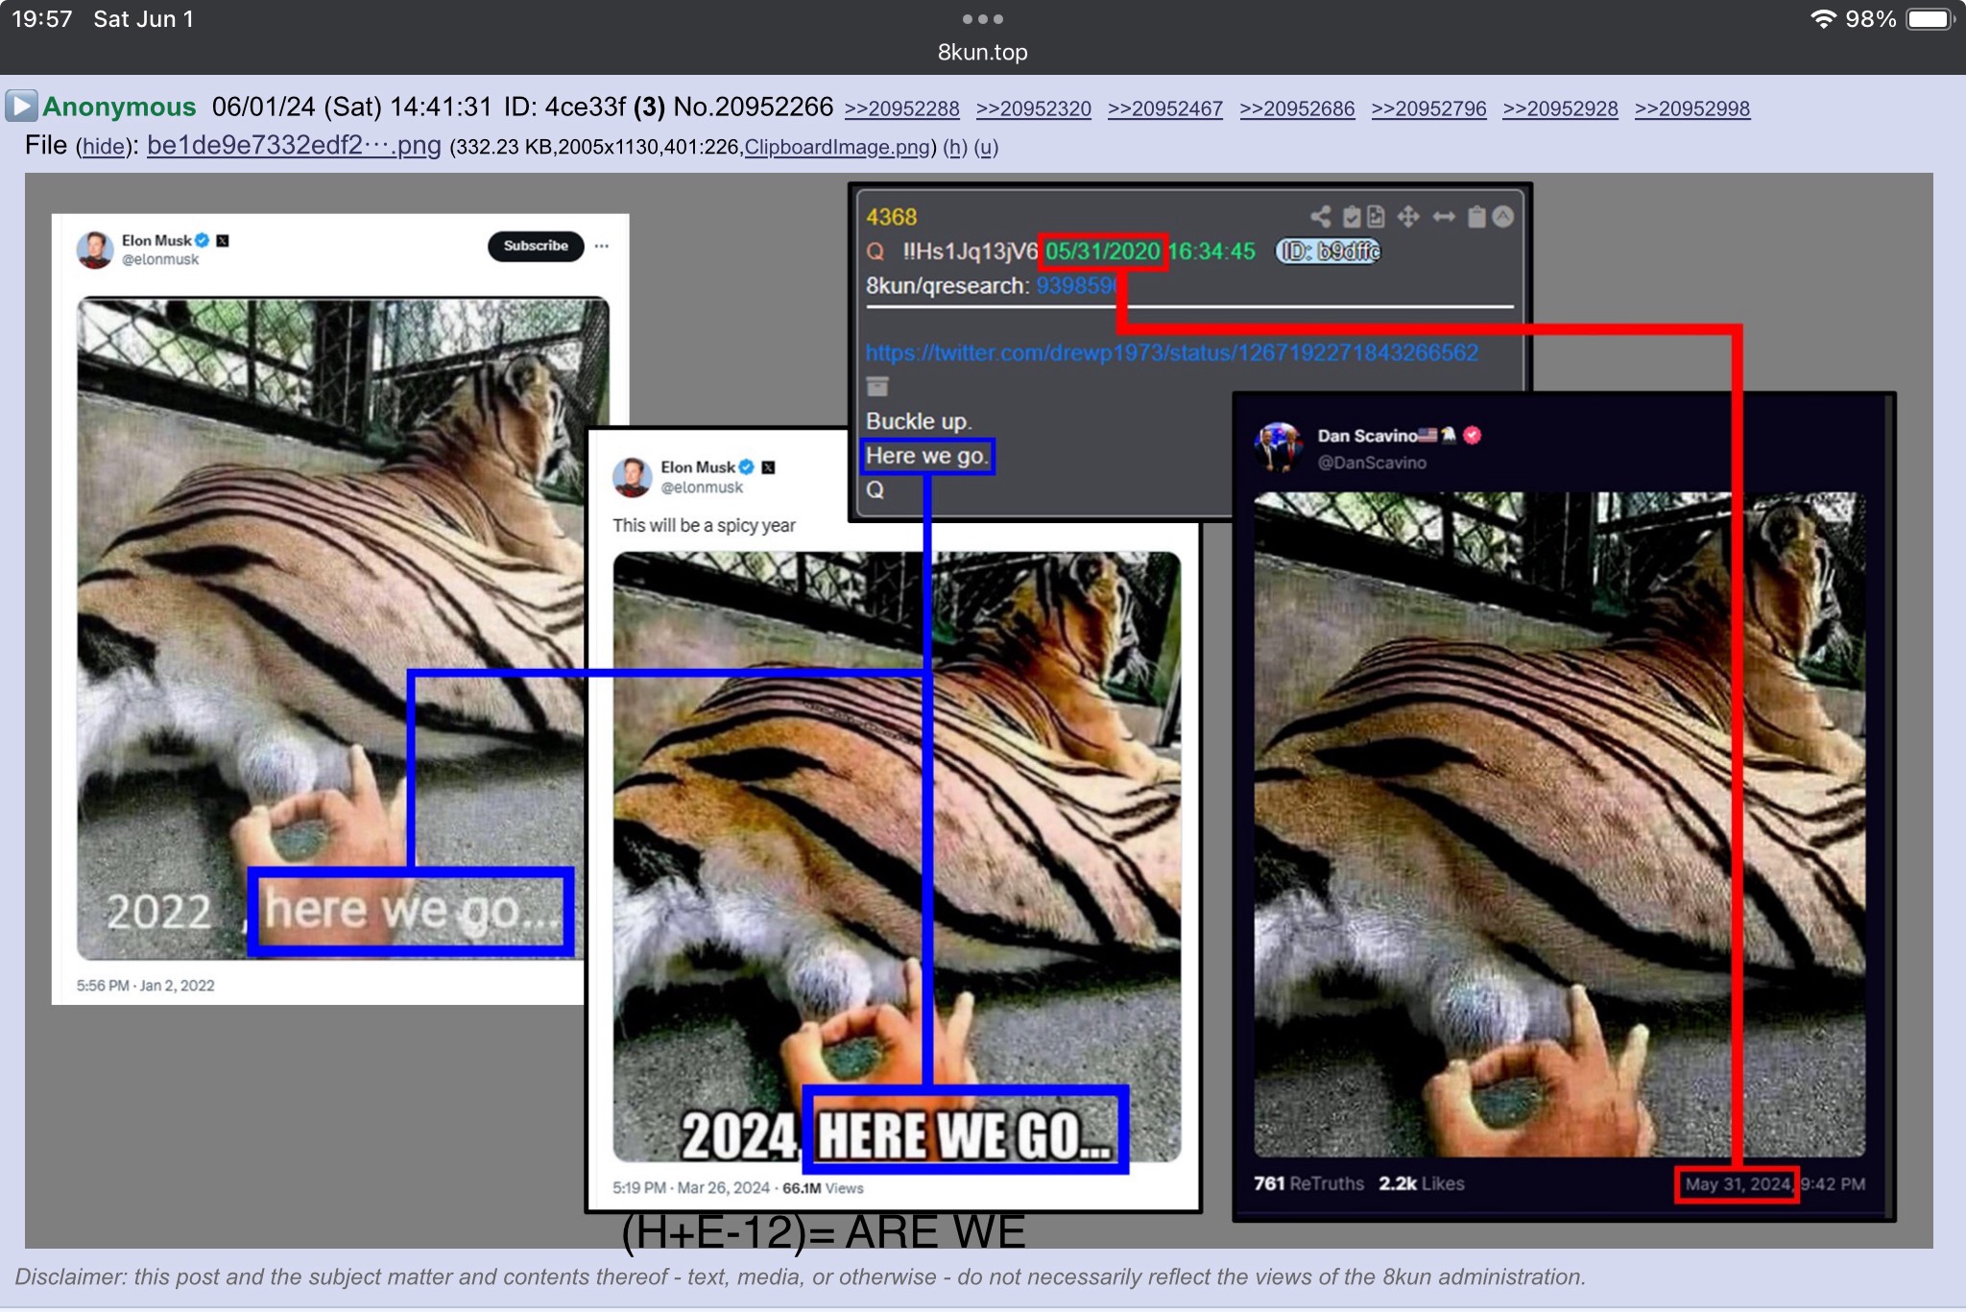Screen dimensions: 1966x1312
Task: Click the blue verified check on 2022 Elon Musk tweet
Action: [202, 240]
